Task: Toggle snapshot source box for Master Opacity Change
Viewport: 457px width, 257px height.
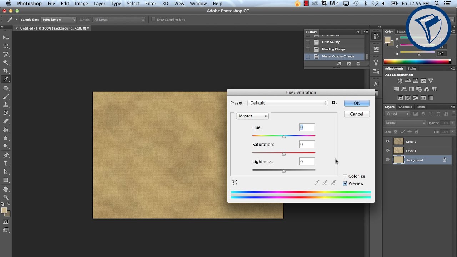Action: click(x=308, y=56)
